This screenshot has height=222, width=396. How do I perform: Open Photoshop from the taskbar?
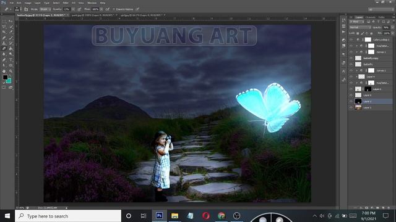coord(160,216)
